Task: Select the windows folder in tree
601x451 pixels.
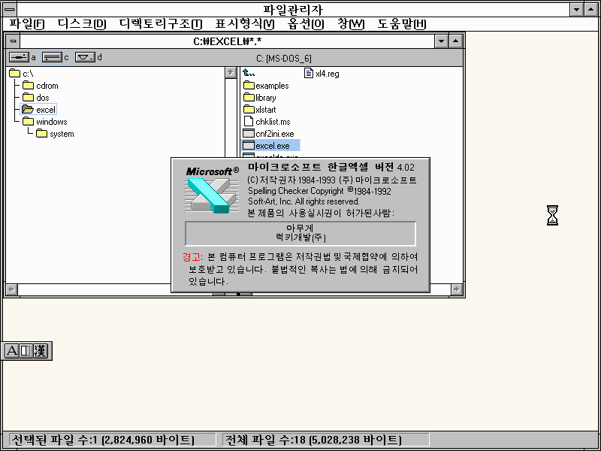Action: point(44,122)
